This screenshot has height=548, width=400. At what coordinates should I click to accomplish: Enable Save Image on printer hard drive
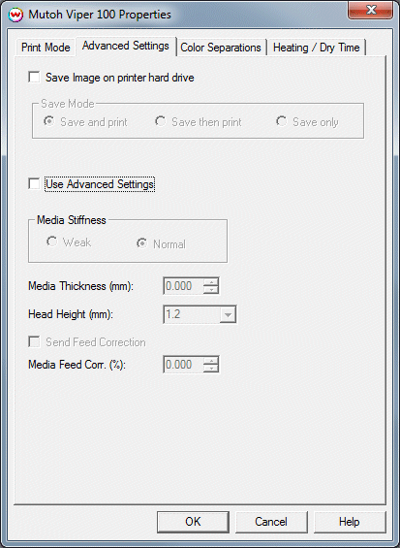(x=34, y=78)
